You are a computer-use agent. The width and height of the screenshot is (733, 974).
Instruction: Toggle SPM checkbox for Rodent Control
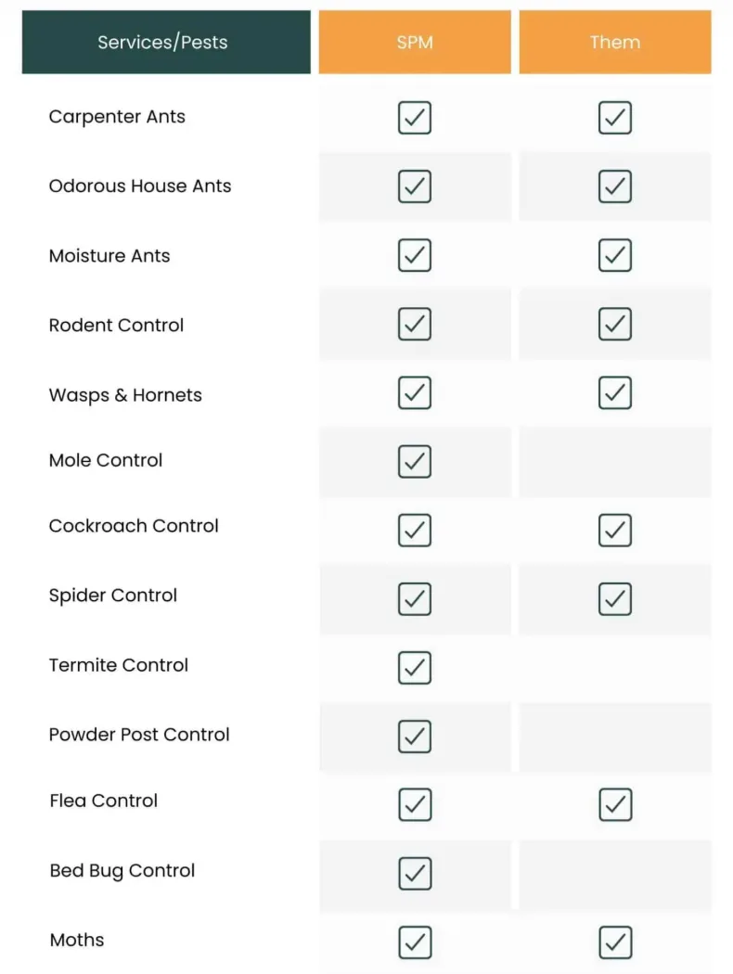[x=415, y=325]
